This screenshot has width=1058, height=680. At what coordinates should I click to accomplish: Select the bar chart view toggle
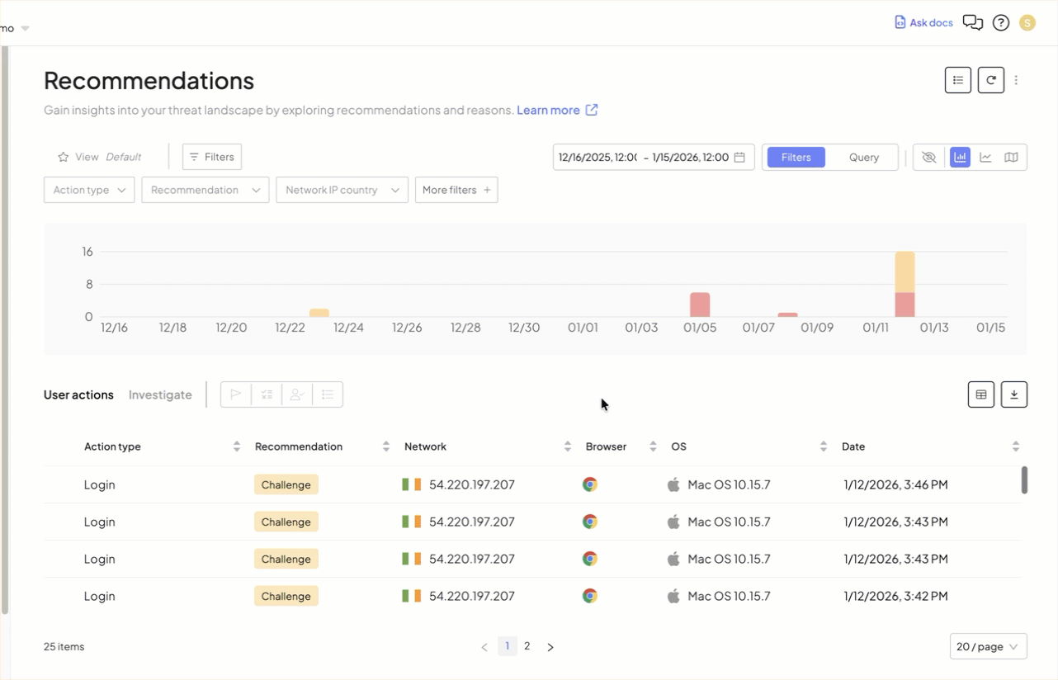[960, 158]
